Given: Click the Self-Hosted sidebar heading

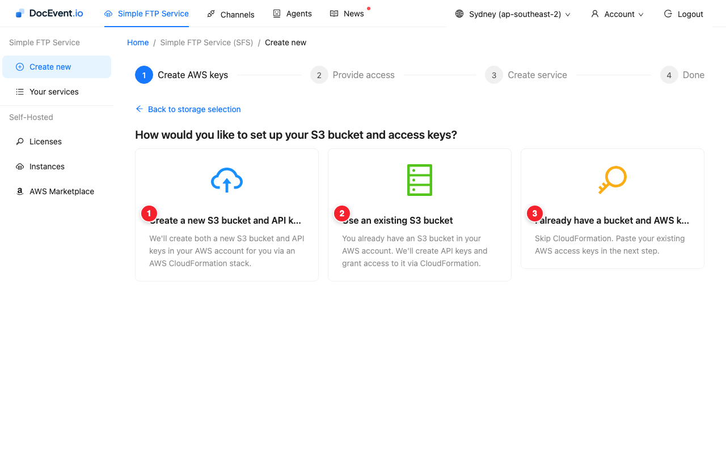Looking at the screenshot, I should pyautogui.click(x=31, y=117).
